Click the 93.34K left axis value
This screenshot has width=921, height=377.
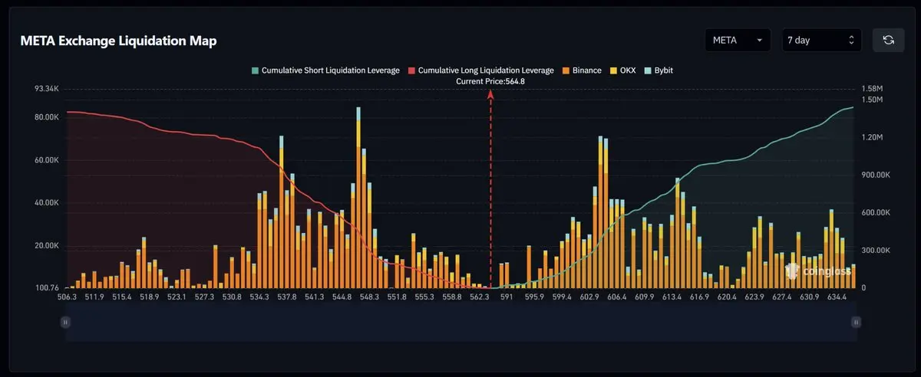coord(47,90)
